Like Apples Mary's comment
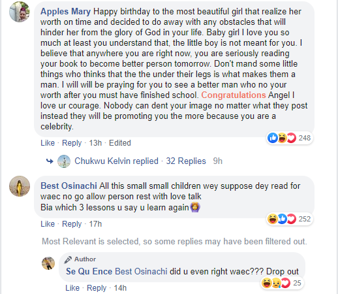The height and width of the screenshot is (294, 338). tap(48, 143)
